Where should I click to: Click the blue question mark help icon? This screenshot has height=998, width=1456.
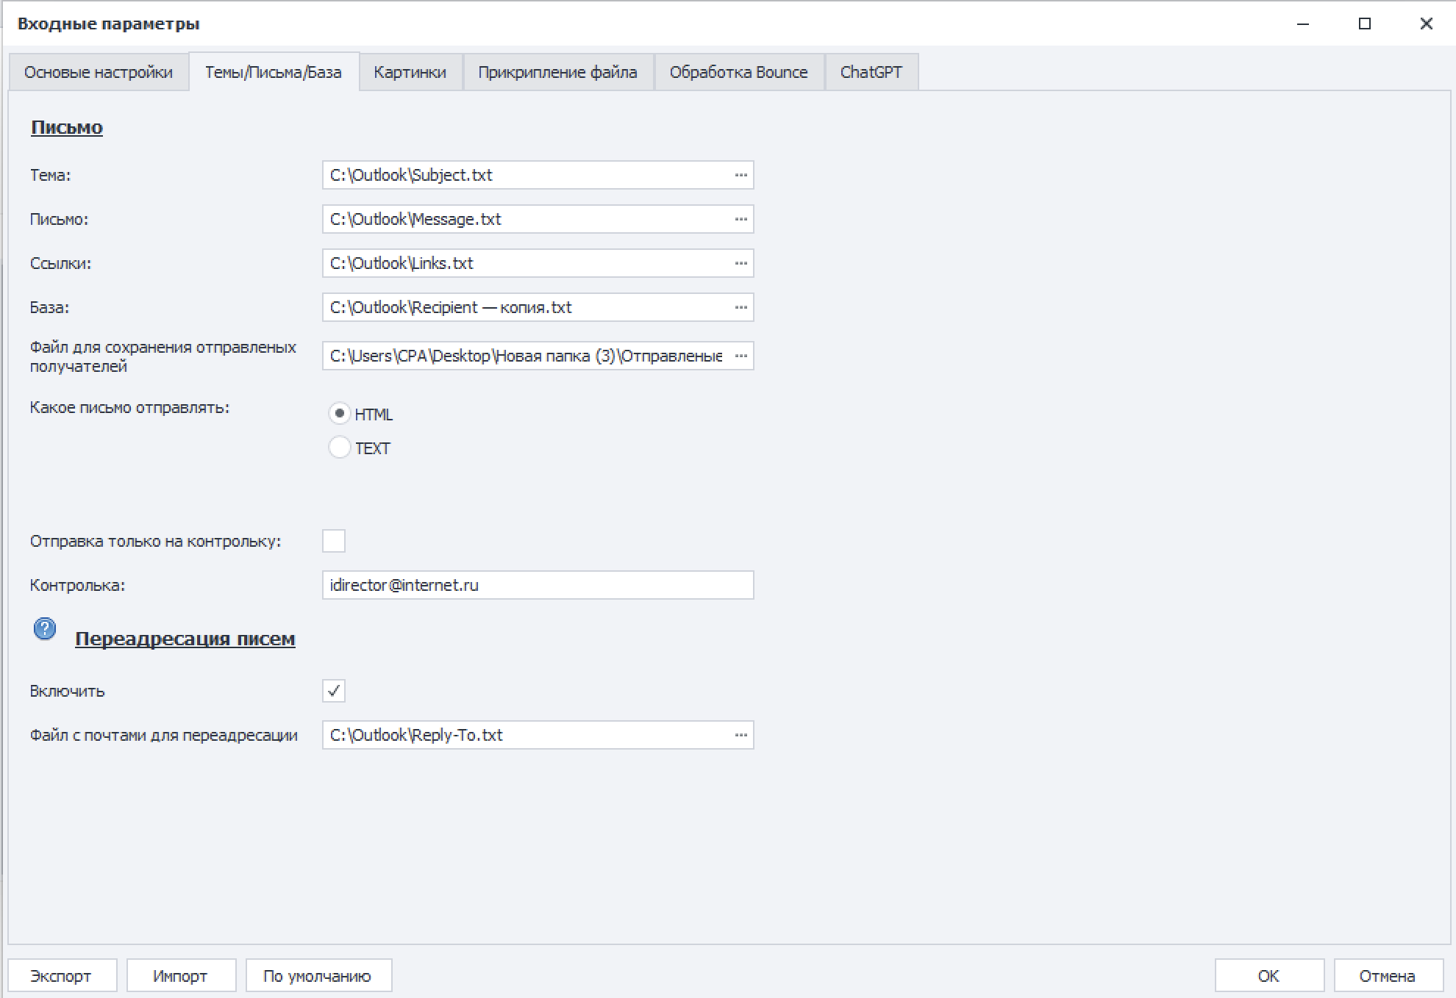pos(45,629)
